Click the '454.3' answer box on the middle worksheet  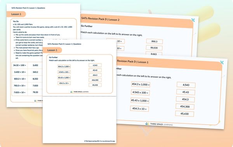pyautogui.click(x=95, y=75)
